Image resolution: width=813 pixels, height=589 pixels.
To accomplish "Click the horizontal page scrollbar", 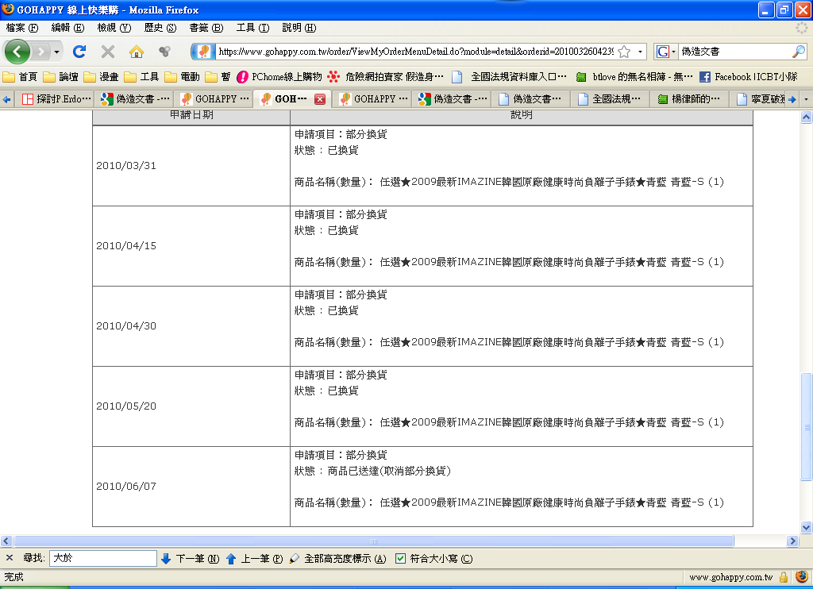I will (x=373, y=541).
